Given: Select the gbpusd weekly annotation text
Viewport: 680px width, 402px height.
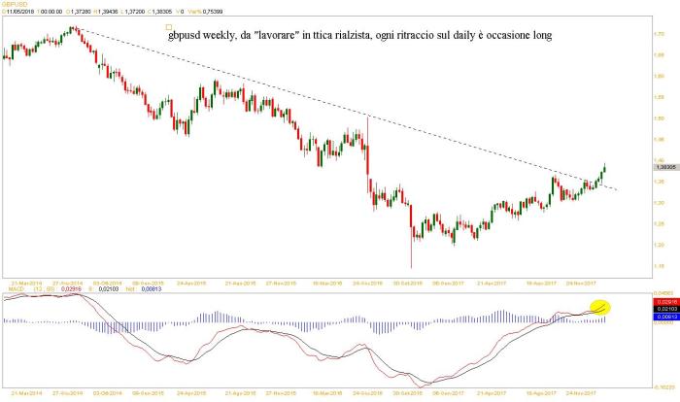Looking at the screenshot, I should (x=359, y=35).
